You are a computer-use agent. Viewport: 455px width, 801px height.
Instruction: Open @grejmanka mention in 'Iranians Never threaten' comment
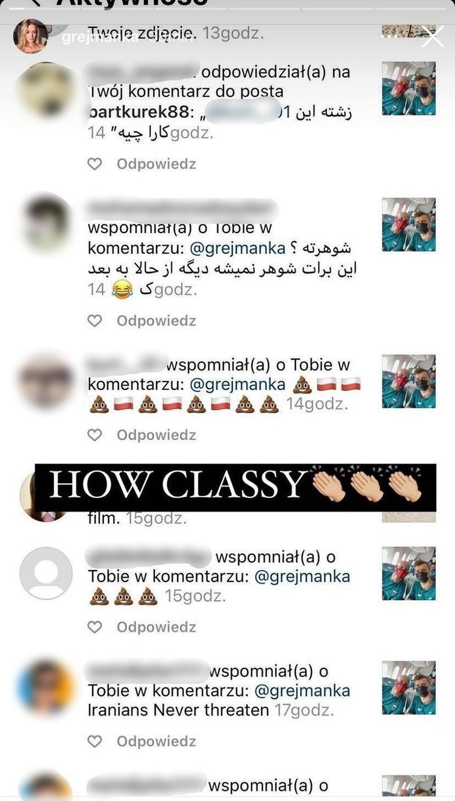302,691
